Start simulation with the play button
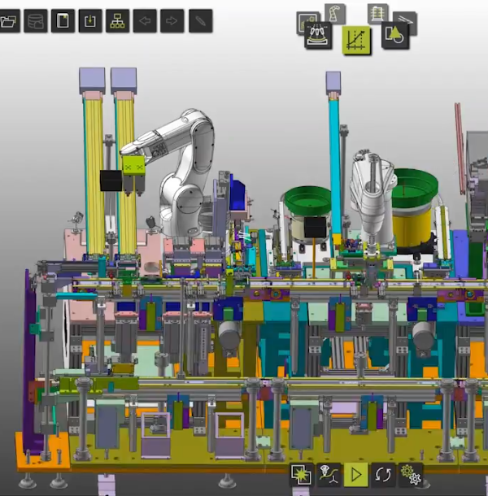Screen dimensions: 488x496 click(355, 475)
